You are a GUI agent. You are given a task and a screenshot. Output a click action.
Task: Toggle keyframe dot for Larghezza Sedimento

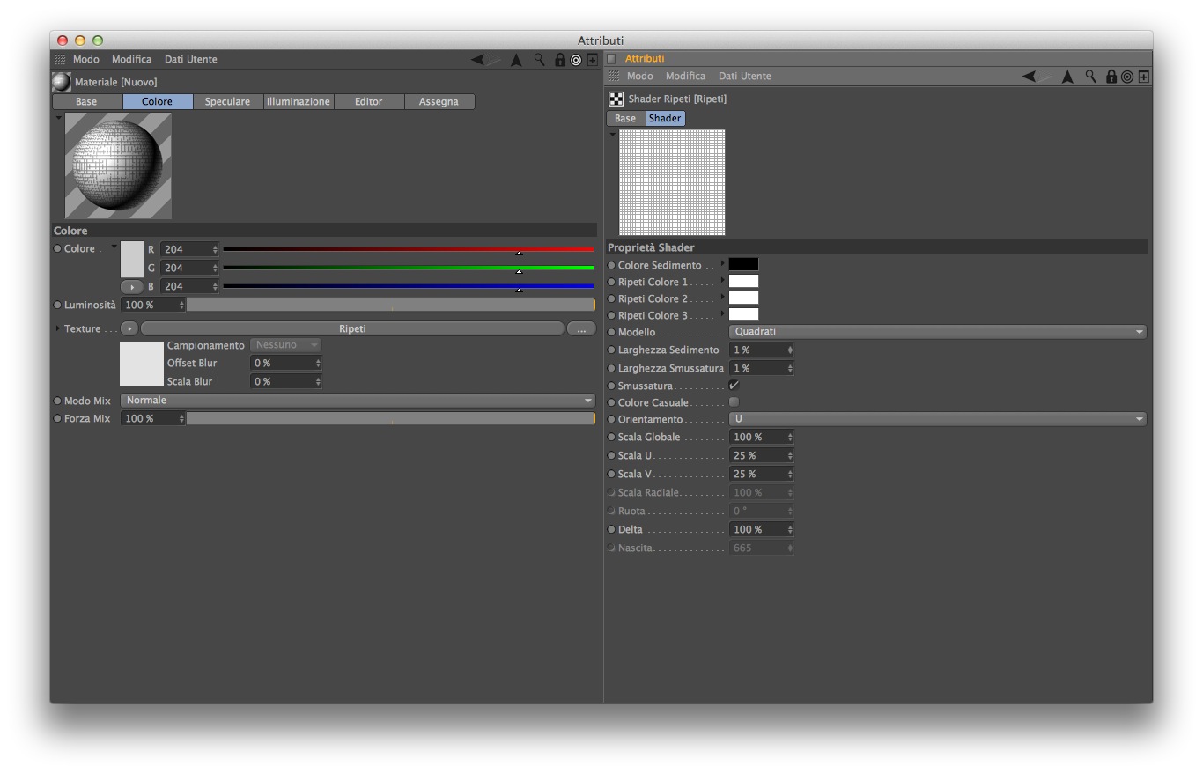click(x=612, y=350)
